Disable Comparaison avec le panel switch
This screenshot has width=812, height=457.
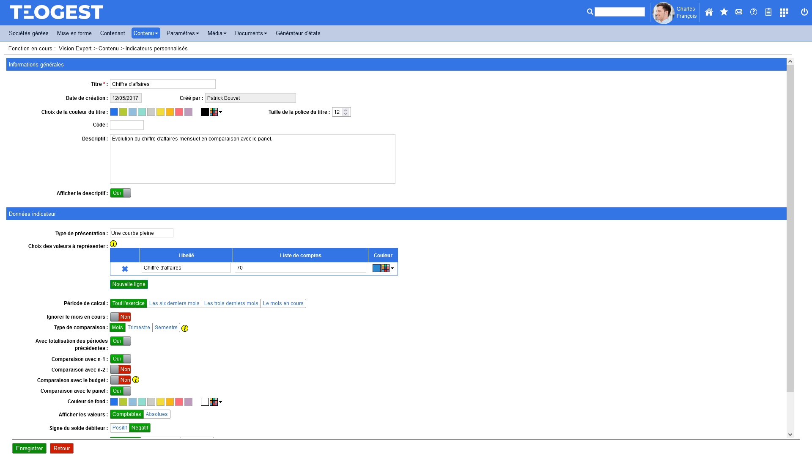pyautogui.click(x=121, y=391)
